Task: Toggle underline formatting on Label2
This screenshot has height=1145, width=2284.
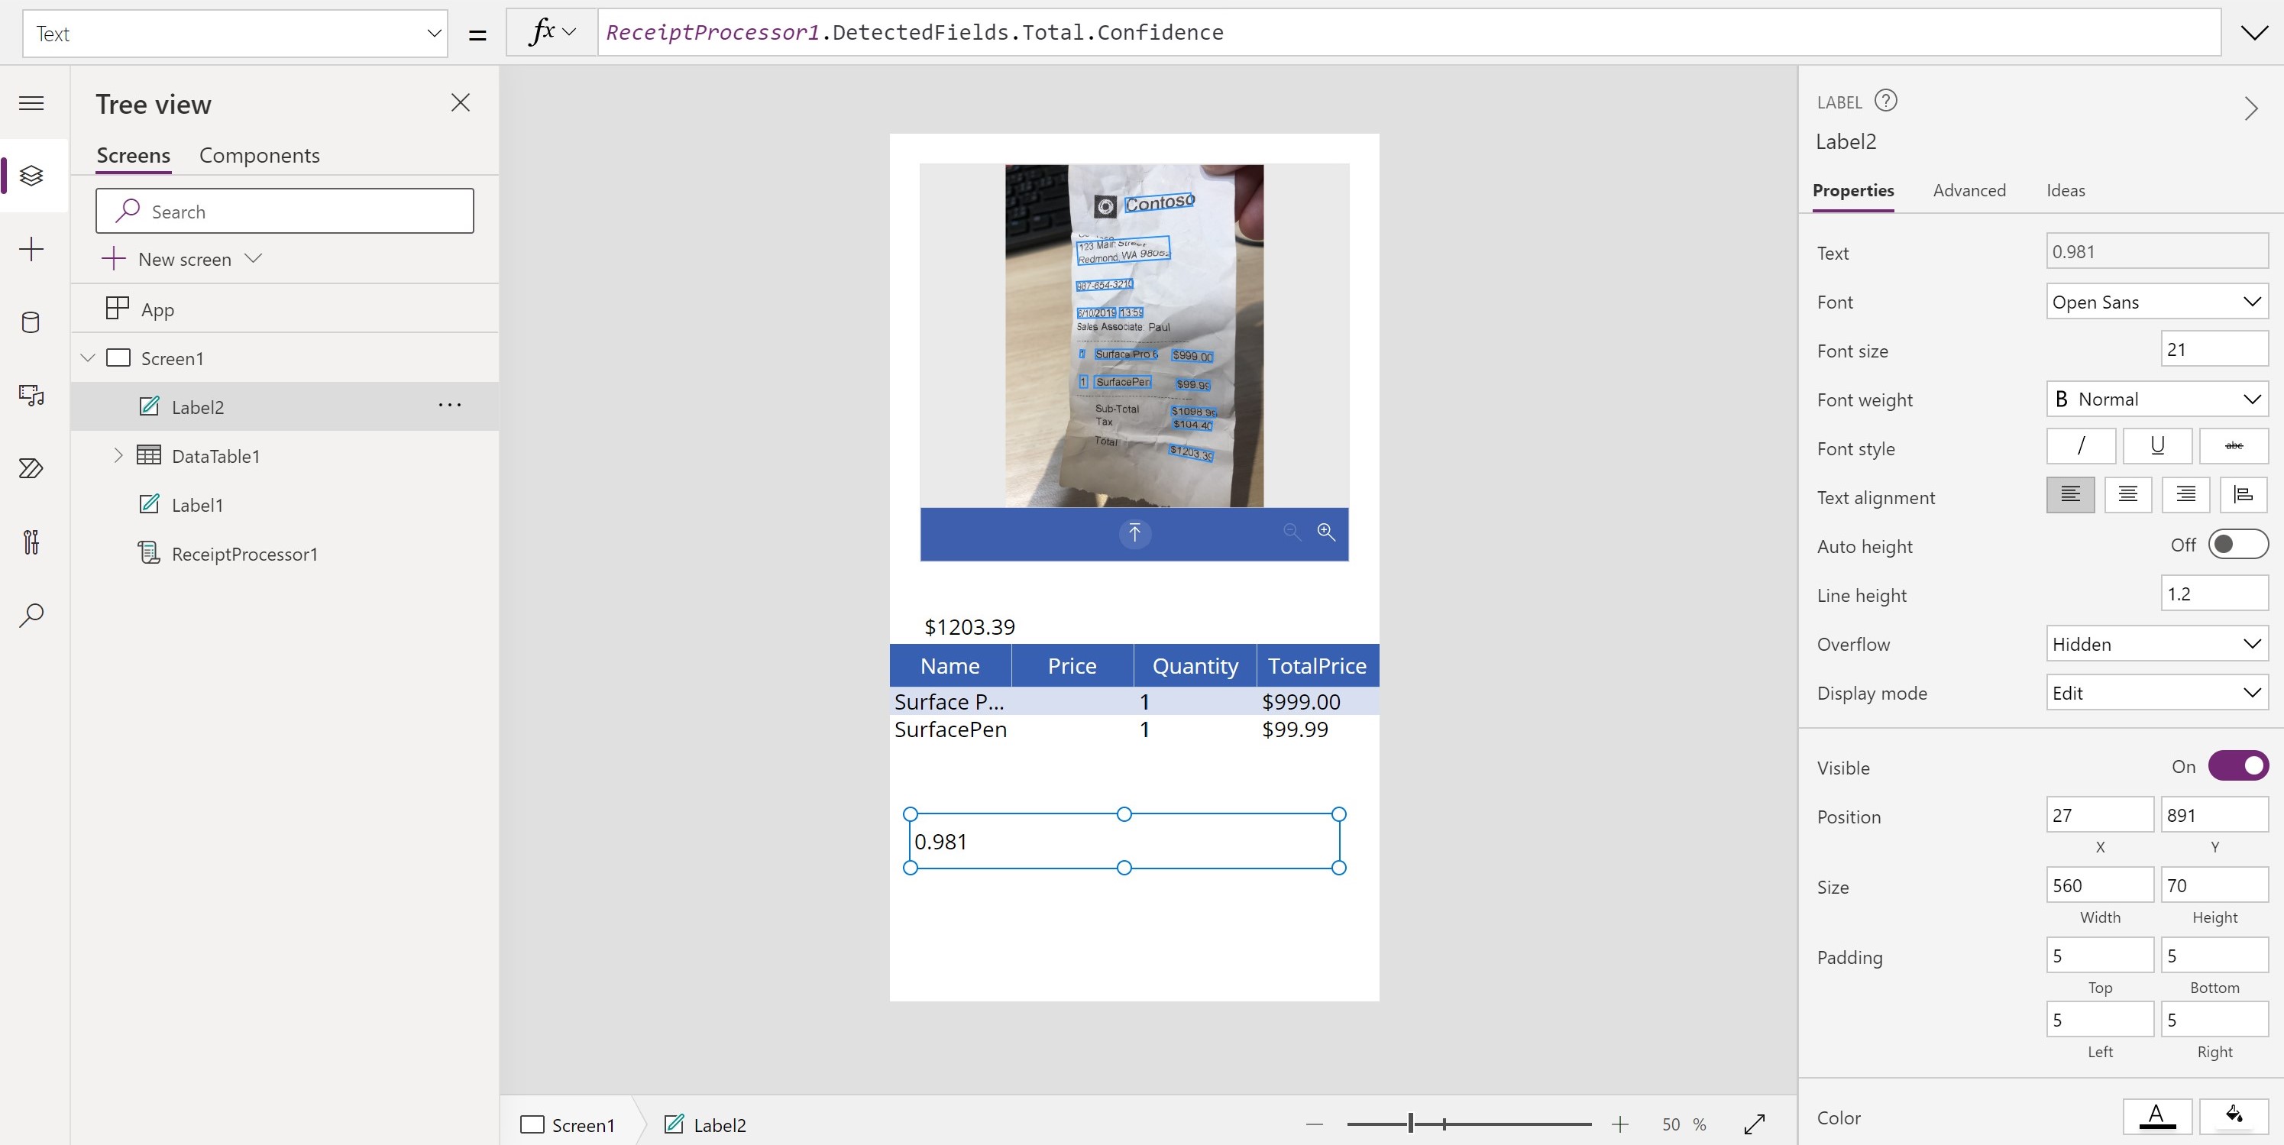Action: [2157, 445]
